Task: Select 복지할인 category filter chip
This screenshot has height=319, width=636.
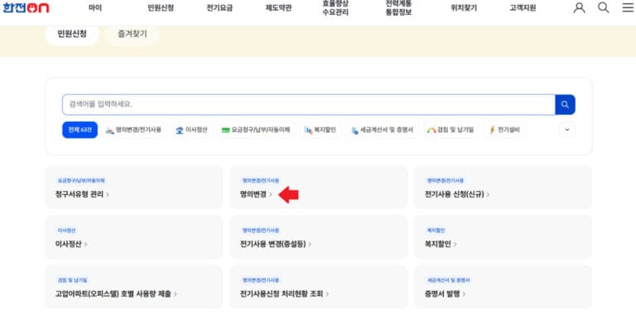Action: click(x=320, y=130)
